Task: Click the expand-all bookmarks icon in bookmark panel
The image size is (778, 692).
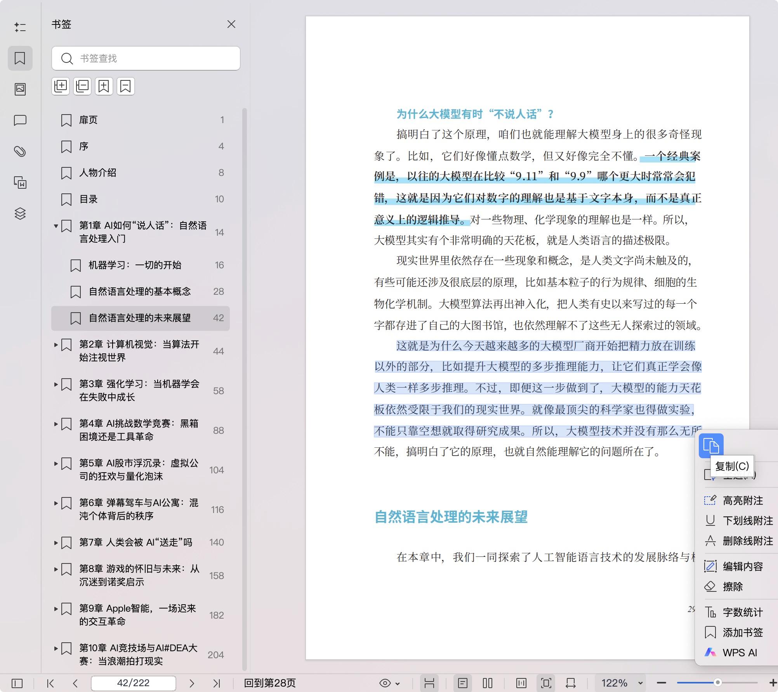Action: click(x=61, y=86)
